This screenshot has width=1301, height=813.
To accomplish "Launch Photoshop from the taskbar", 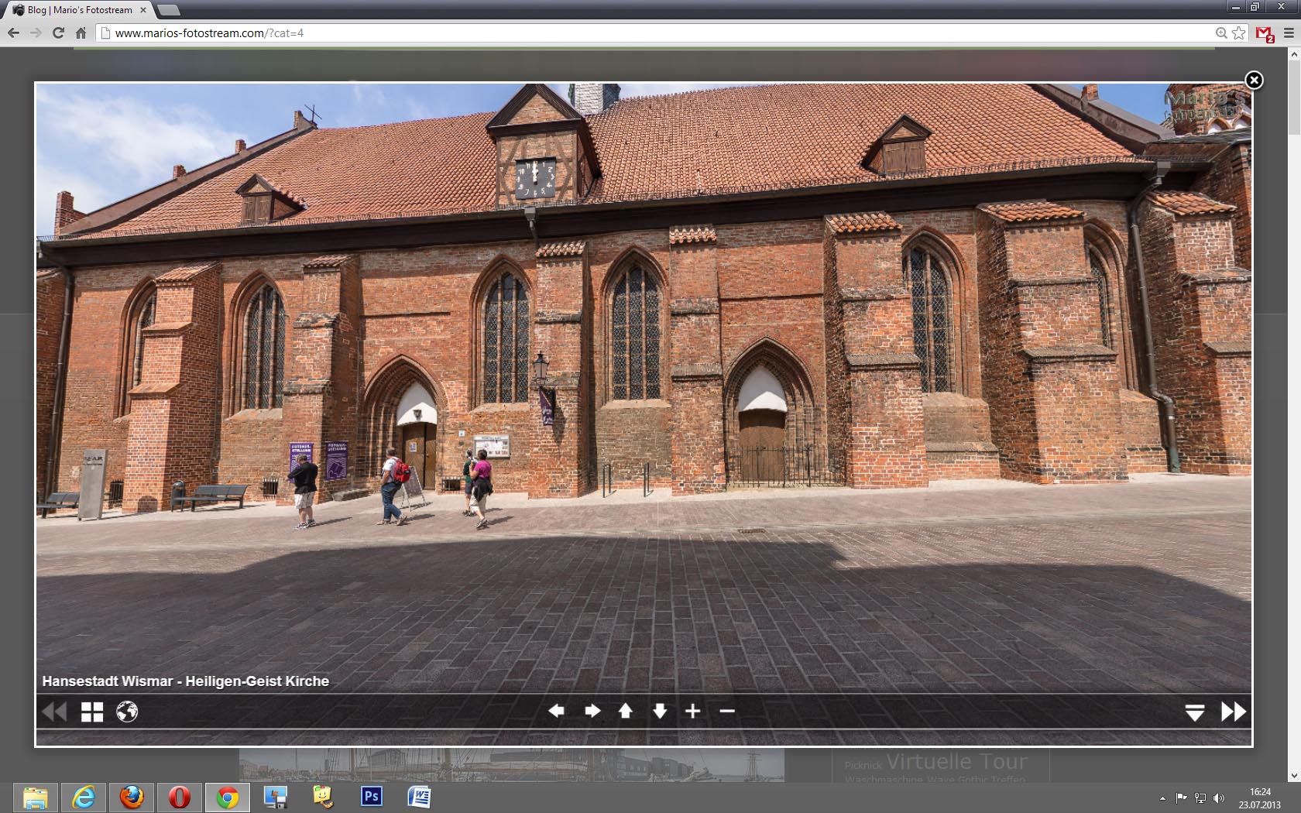I will click(372, 797).
